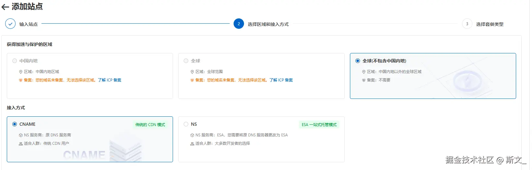532x170 pixels.
Task: Select the 全球 radio button
Action: [x=186, y=61]
